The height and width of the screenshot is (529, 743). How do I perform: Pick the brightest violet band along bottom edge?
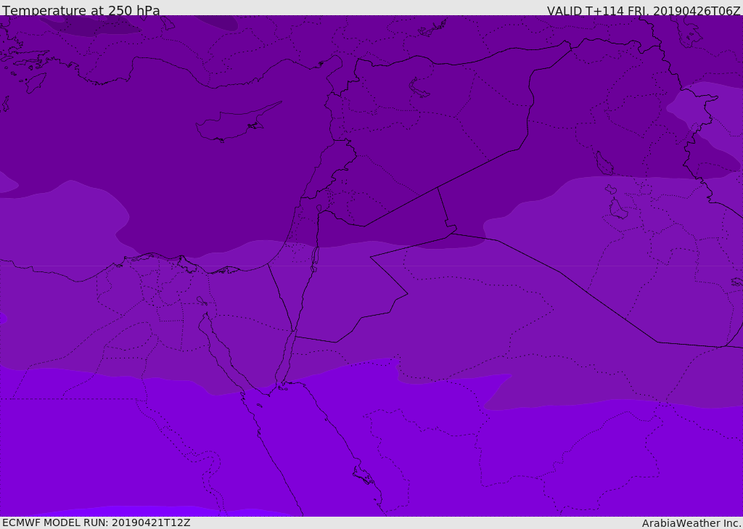[145, 512]
